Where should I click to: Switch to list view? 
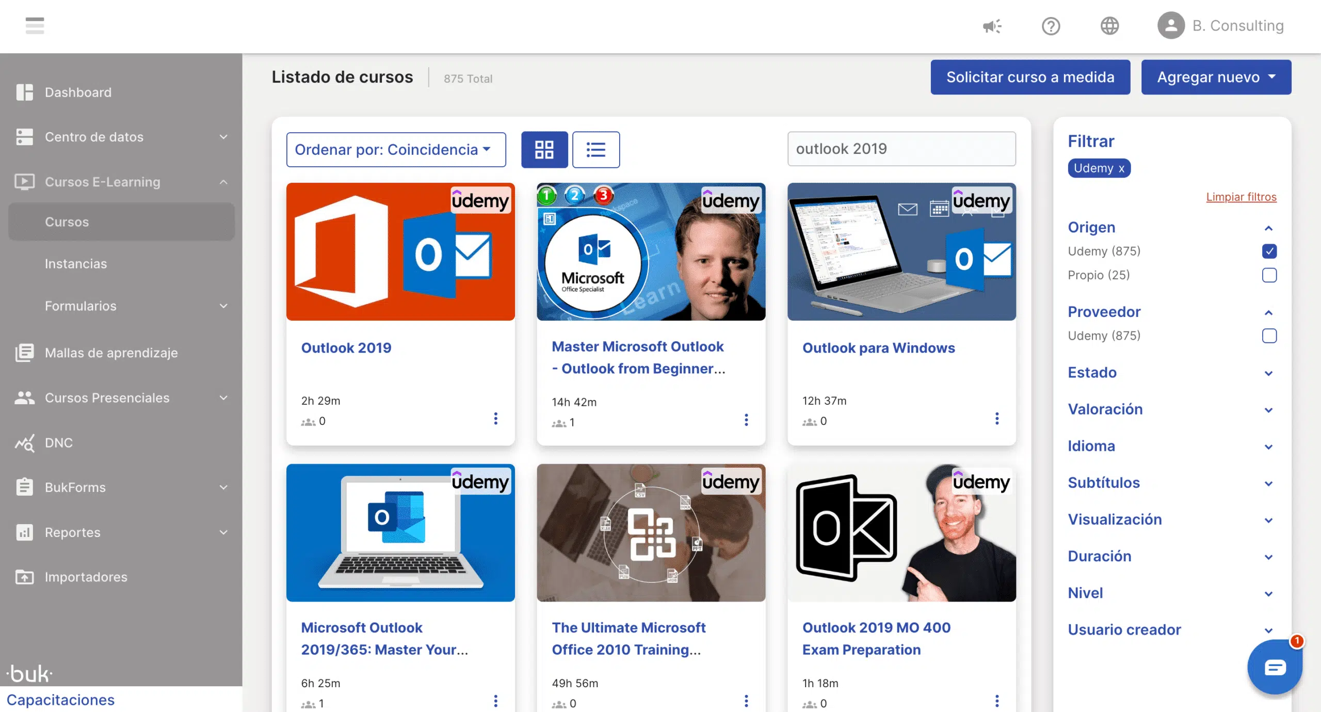coord(596,150)
